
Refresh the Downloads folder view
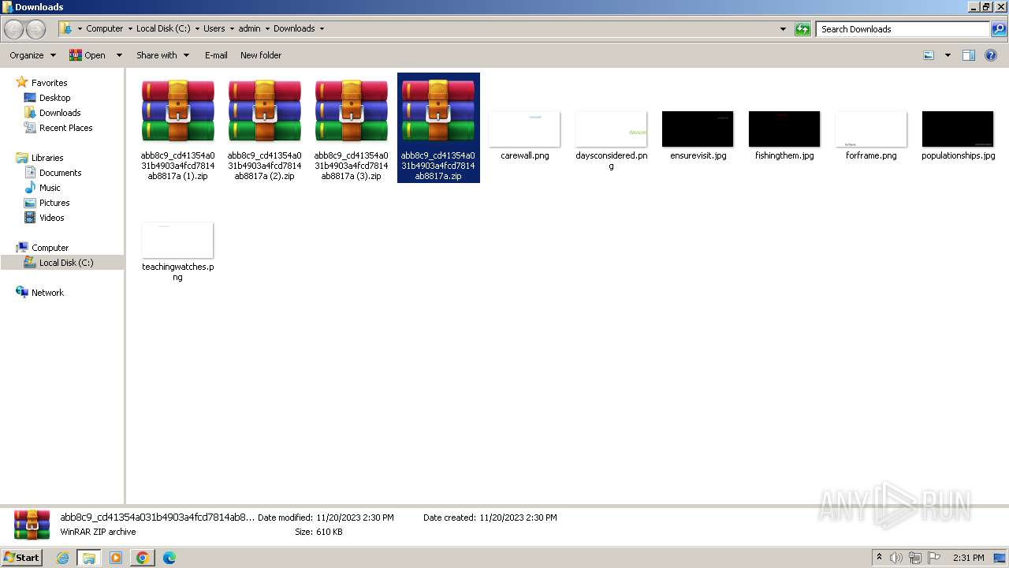click(802, 29)
